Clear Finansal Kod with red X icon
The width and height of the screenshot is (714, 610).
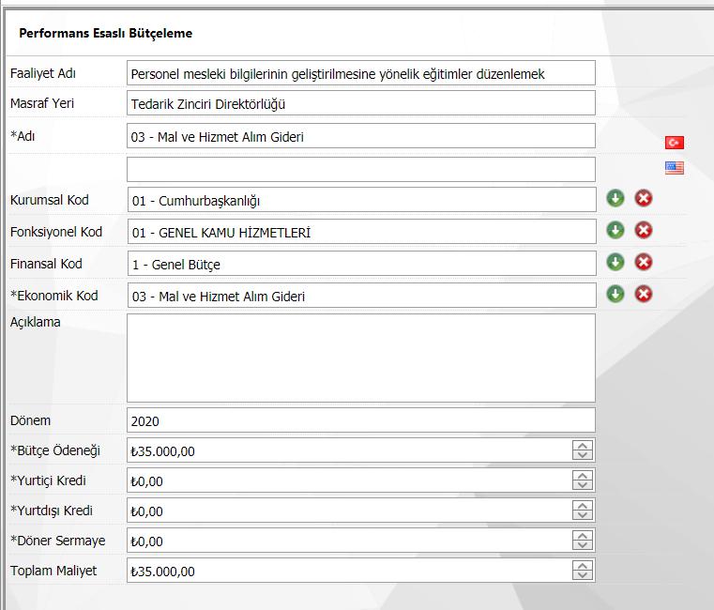click(x=644, y=262)
